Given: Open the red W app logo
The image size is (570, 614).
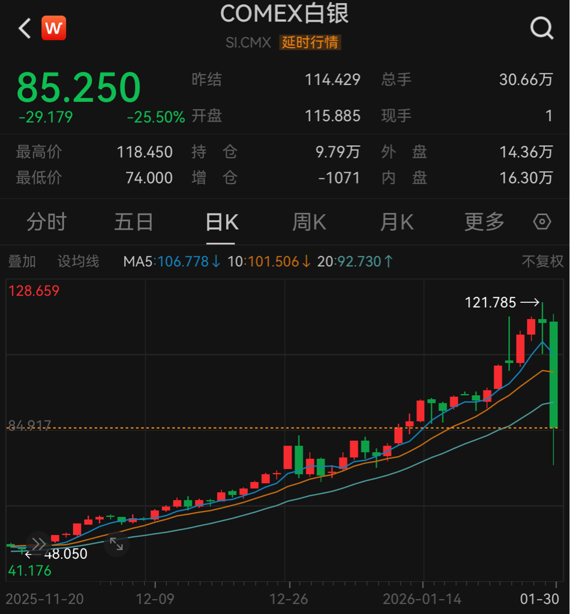Looking at the screenshot, I should point(53,28).
